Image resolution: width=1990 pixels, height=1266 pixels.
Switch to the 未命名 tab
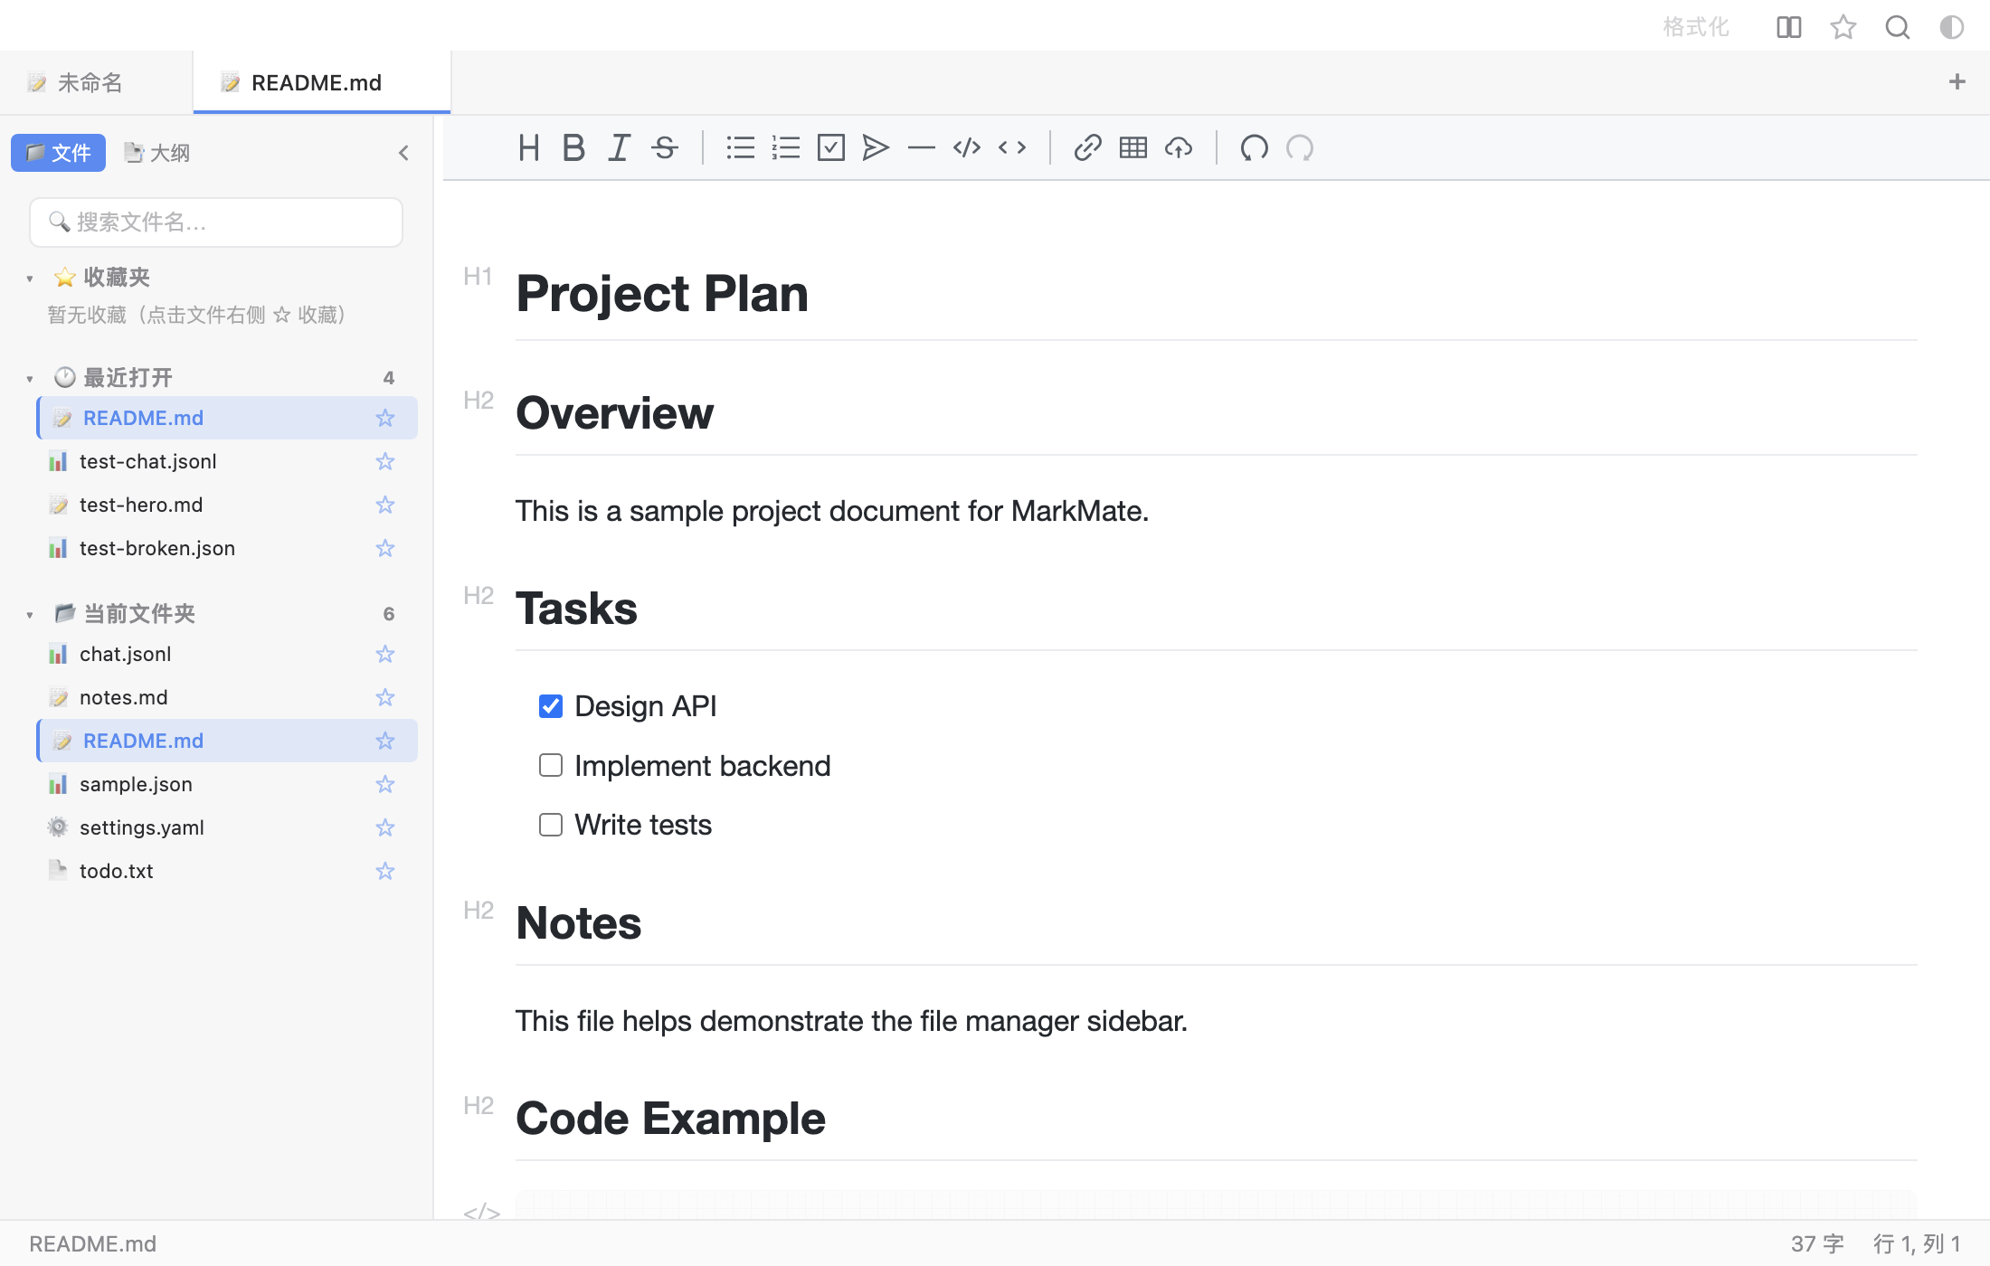pos(96,82)
